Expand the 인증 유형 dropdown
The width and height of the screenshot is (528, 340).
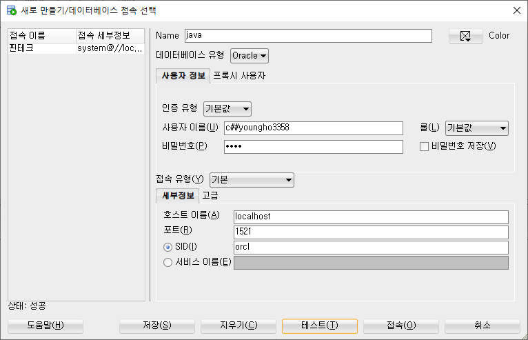point(227,109)
